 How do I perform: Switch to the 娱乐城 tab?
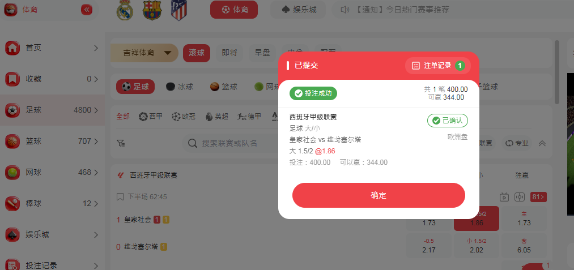coord(298,10)
